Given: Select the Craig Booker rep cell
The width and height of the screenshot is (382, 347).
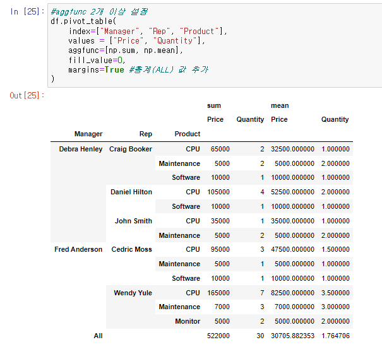Looking at the screenshot, I should click(131, 149).
